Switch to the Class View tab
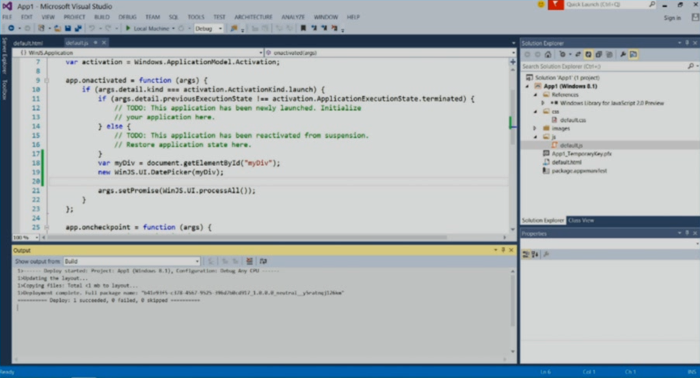 click(581, 221)
